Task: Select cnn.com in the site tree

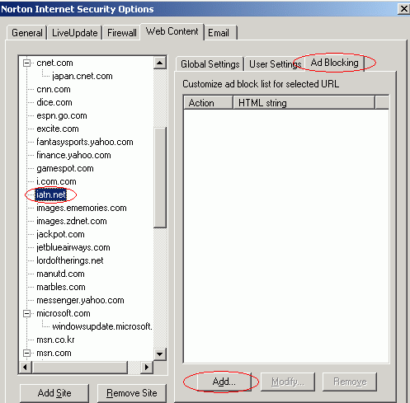Action: click(54, 89)
